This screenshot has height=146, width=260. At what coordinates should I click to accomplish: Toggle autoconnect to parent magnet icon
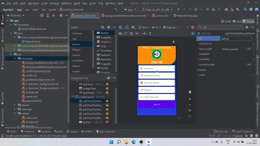pos(131,33)
